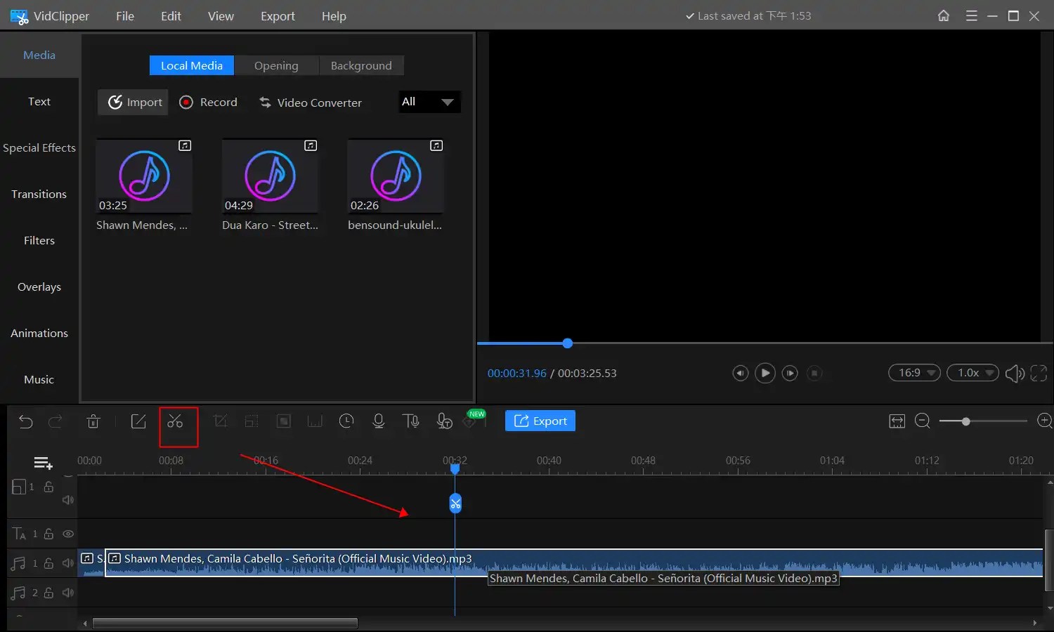This screenshot has width=1054, height=632.
Task: Open the text-to-speech tool
Action: 411,421
